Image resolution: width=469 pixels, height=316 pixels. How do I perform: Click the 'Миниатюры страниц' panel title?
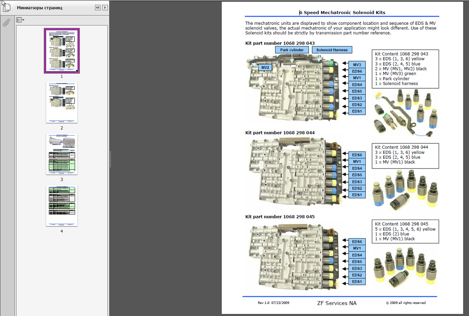40,8
